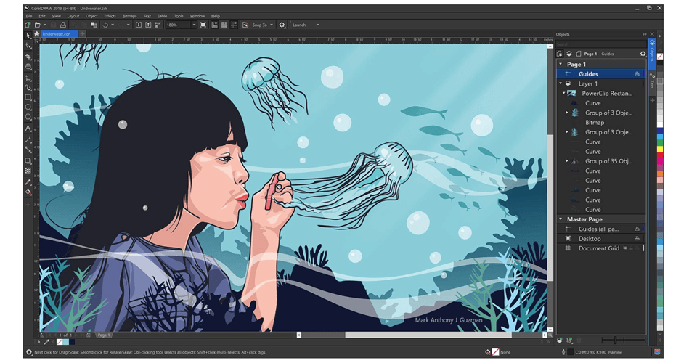The image size is (697, 363).
Task: Select the Text tool
Action: pyautogui.click(x=28, y=129)
